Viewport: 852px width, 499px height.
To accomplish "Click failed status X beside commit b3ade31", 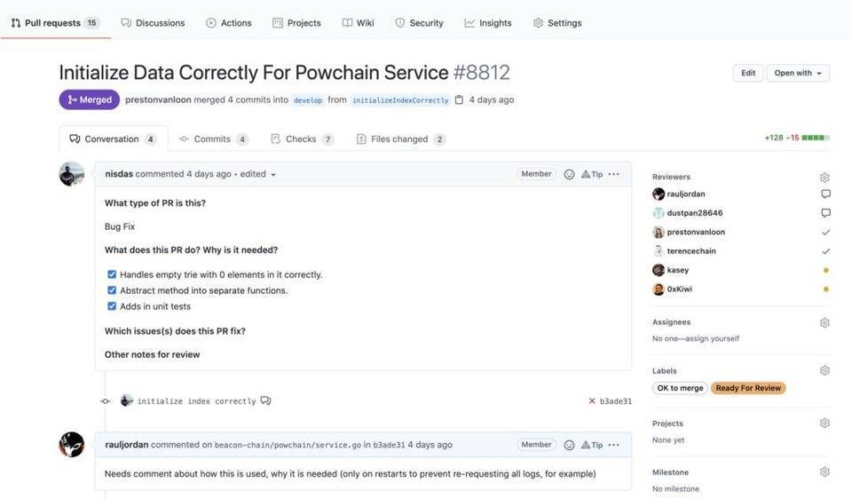I will (x=592, y=401).
